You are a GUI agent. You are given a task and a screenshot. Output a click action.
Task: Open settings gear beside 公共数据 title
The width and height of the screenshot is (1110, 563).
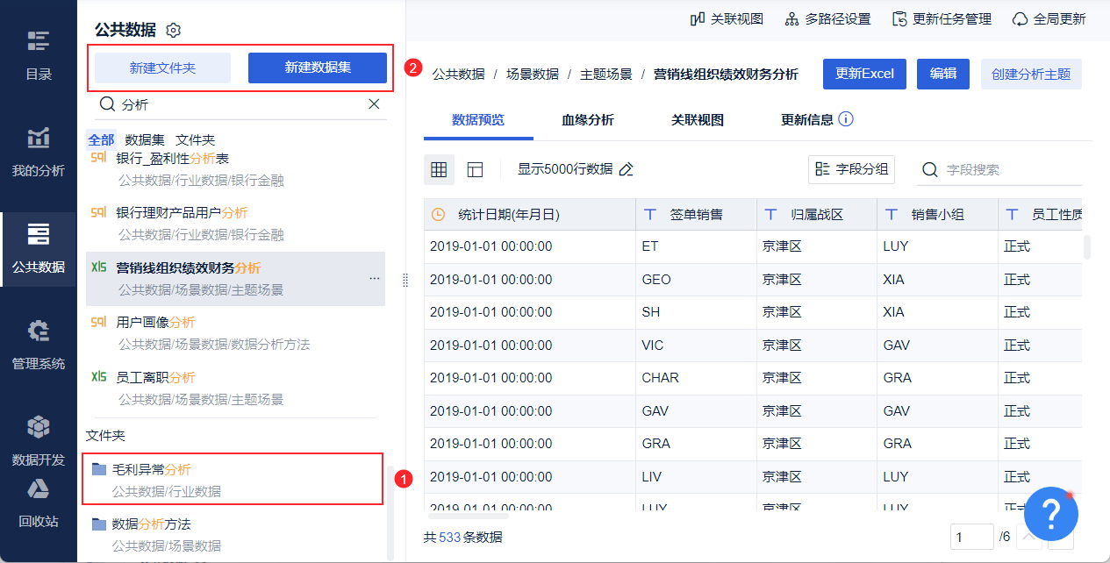coord(174,31)
